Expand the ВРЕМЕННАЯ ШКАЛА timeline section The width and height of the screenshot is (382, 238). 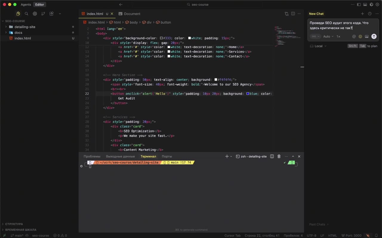click(21, 230)
